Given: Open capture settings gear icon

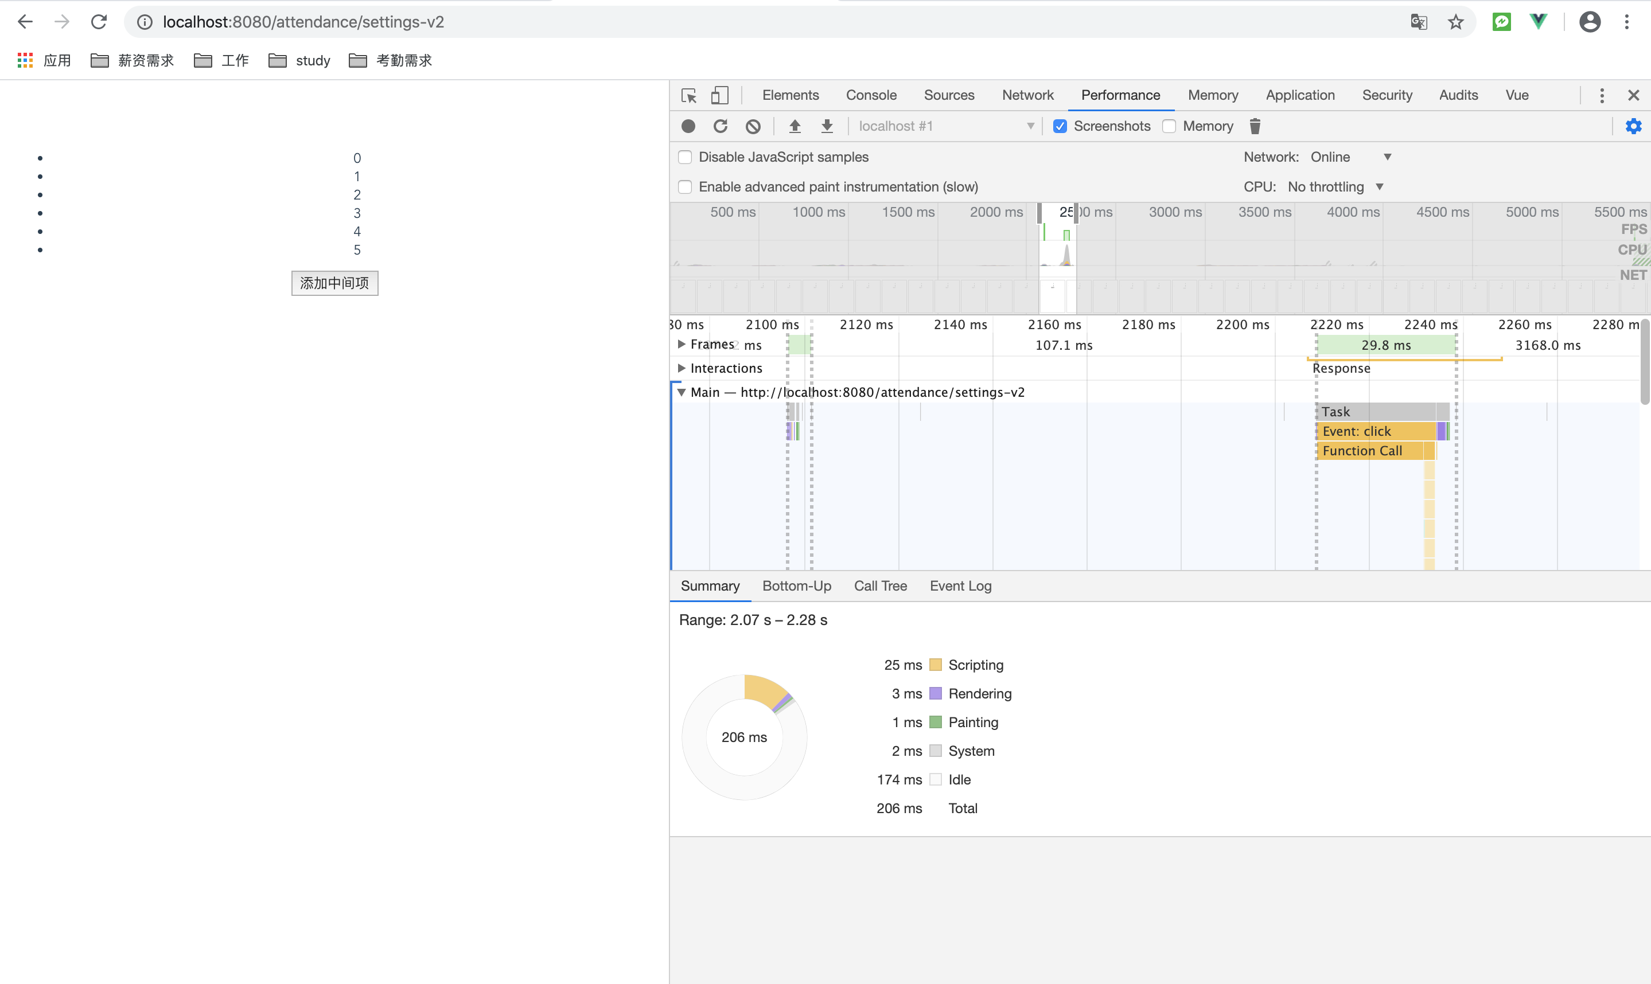Looking at the screenshot, I should pyautogui.click(x=1633, y=126).
